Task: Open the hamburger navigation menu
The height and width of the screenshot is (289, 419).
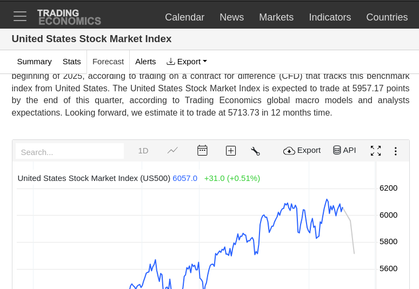Action: 20,16
